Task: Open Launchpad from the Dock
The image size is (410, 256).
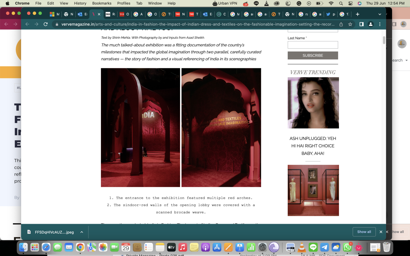Action: pos(35,247)
